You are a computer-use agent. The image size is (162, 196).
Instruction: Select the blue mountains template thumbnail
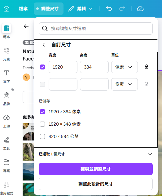pos(28,172)
